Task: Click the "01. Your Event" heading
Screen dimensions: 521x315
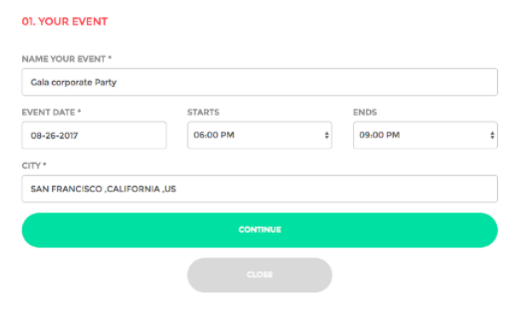Action: (65, 21)
